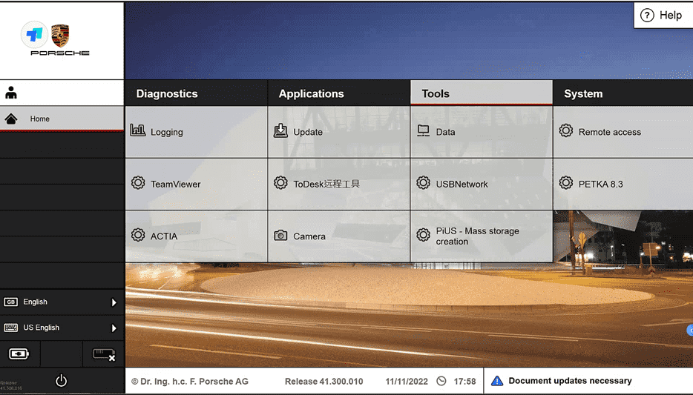Click the power shutdown icon
The image size is (693, 395).
[x=61, y=380]
